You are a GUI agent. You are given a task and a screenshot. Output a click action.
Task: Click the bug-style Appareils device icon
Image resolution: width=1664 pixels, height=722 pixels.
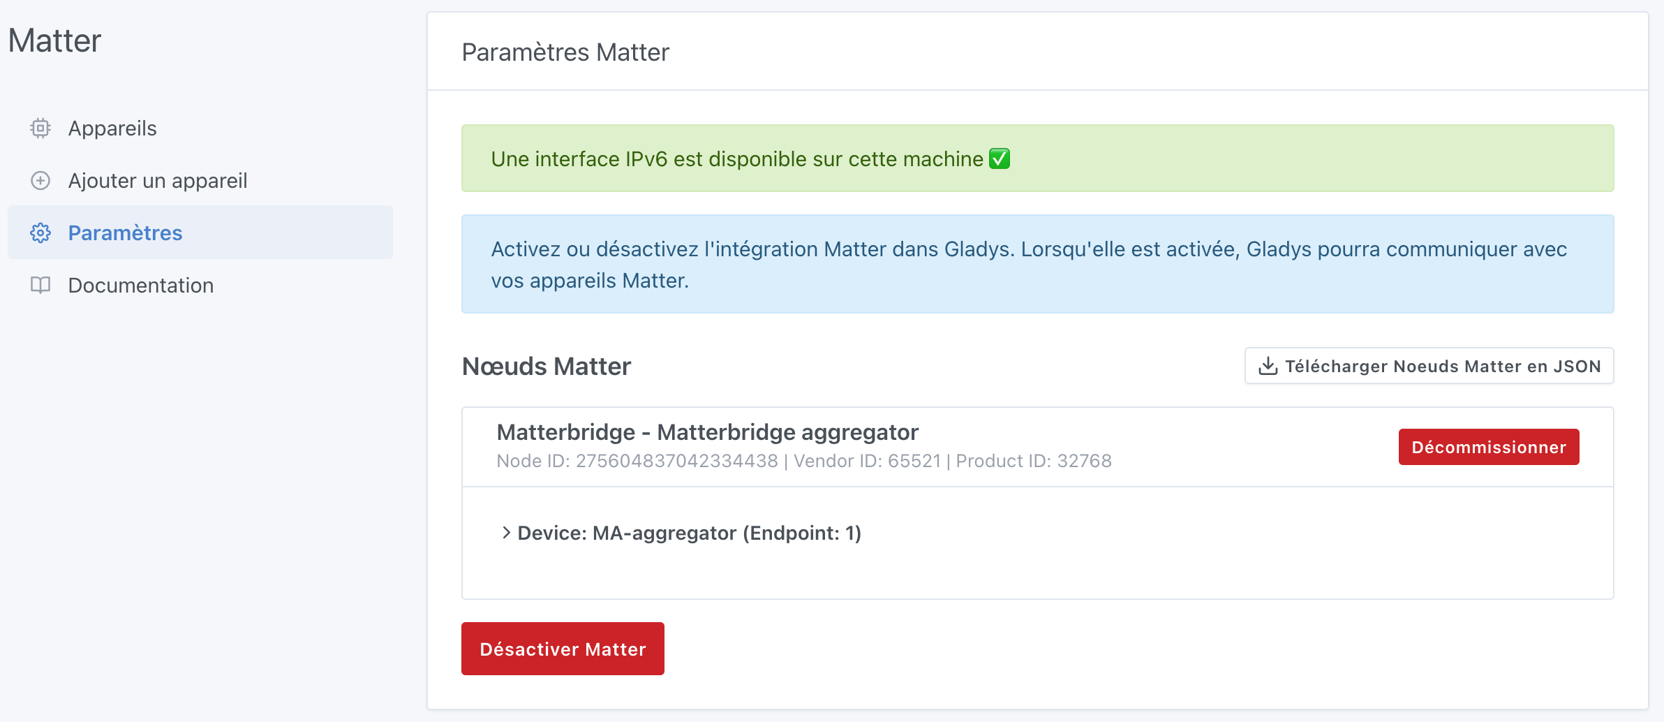tap(41, 128)
